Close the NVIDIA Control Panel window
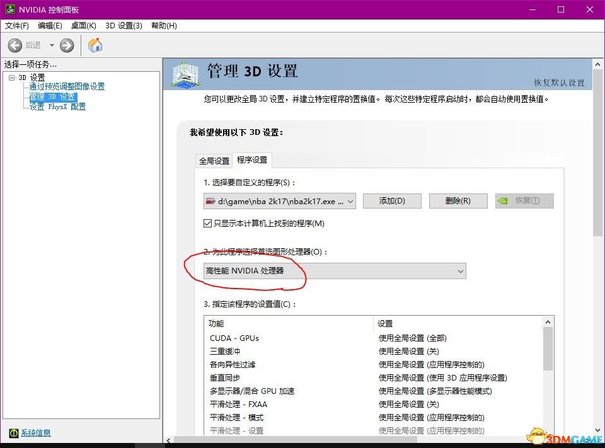 pyautogui.click(x=590, y=9)
